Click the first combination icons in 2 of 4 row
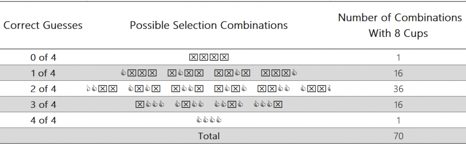The image size is (466, 144). tap(101, 89)
